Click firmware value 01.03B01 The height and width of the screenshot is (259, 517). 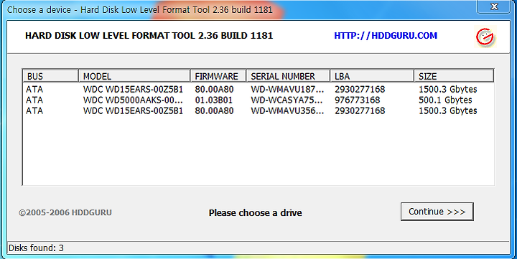click(214, 100)
